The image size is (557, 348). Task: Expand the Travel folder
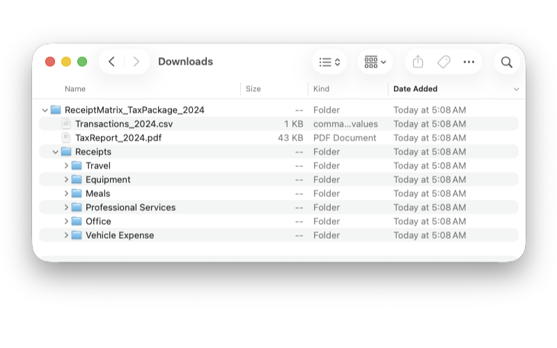[x=66, y=166]
